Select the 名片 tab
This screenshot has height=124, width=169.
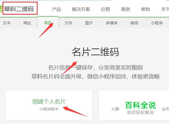coord(48,23)
